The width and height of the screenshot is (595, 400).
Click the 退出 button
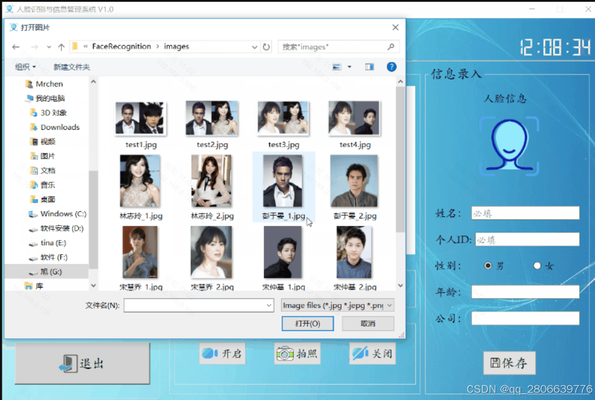[x=82, y=363]
